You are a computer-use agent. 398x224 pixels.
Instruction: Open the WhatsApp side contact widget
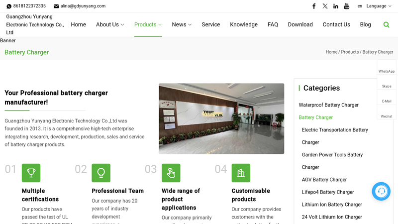coord(387,68)
